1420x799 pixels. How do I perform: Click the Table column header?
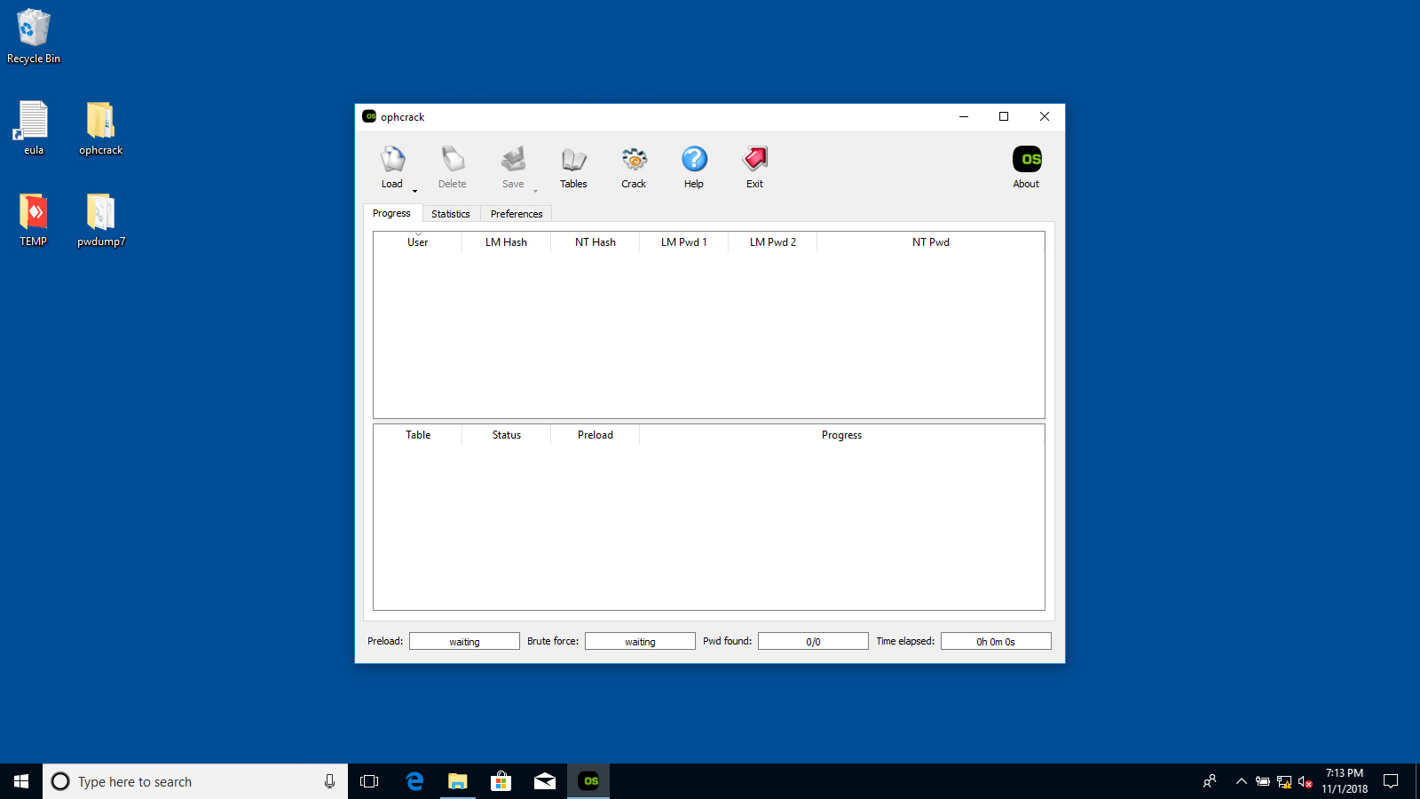[x=418, y=435]
